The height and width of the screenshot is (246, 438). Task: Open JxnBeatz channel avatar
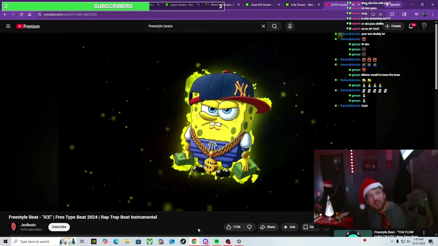pos(13,227)
